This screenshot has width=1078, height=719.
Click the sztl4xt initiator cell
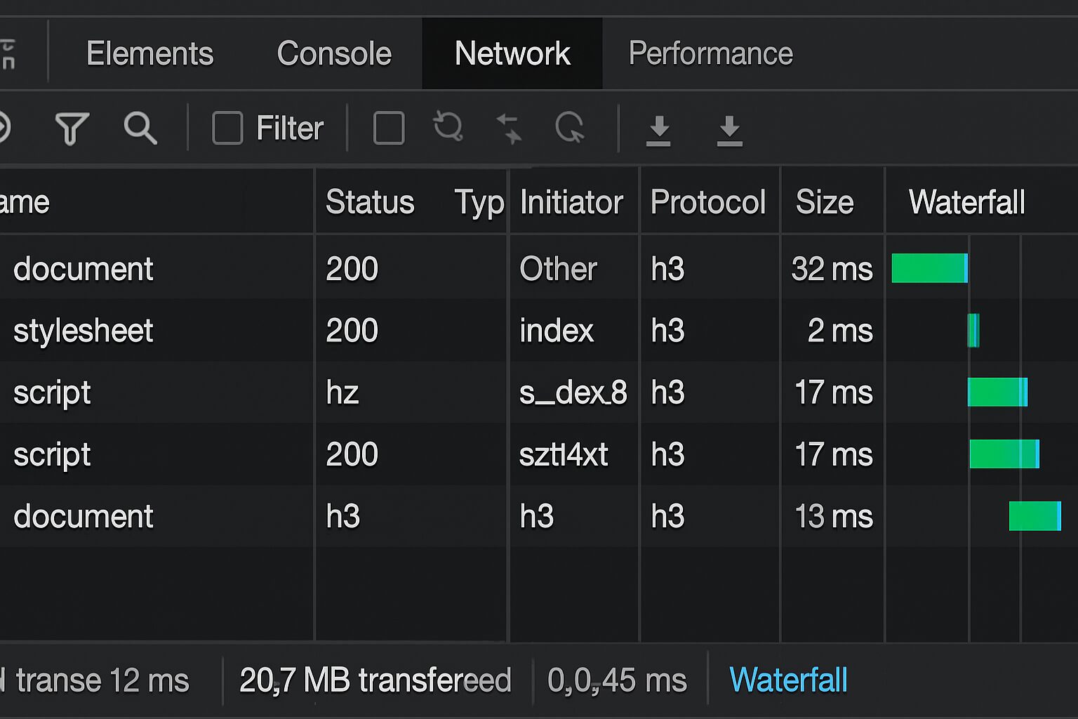click(x=563, y=454)
